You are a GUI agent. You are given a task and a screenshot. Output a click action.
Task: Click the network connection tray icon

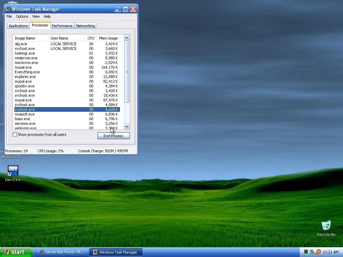(312, 252)
